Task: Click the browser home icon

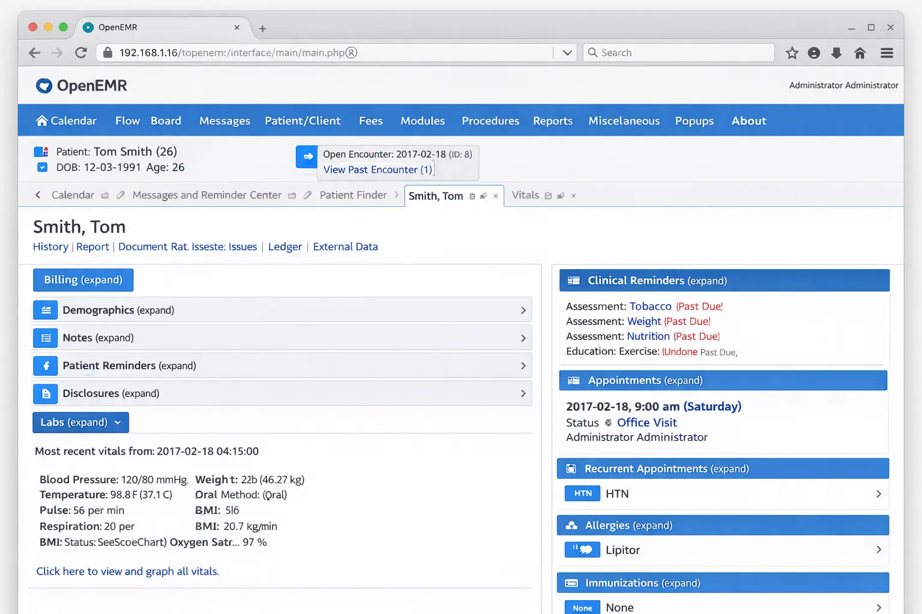Action: point(860,53)
